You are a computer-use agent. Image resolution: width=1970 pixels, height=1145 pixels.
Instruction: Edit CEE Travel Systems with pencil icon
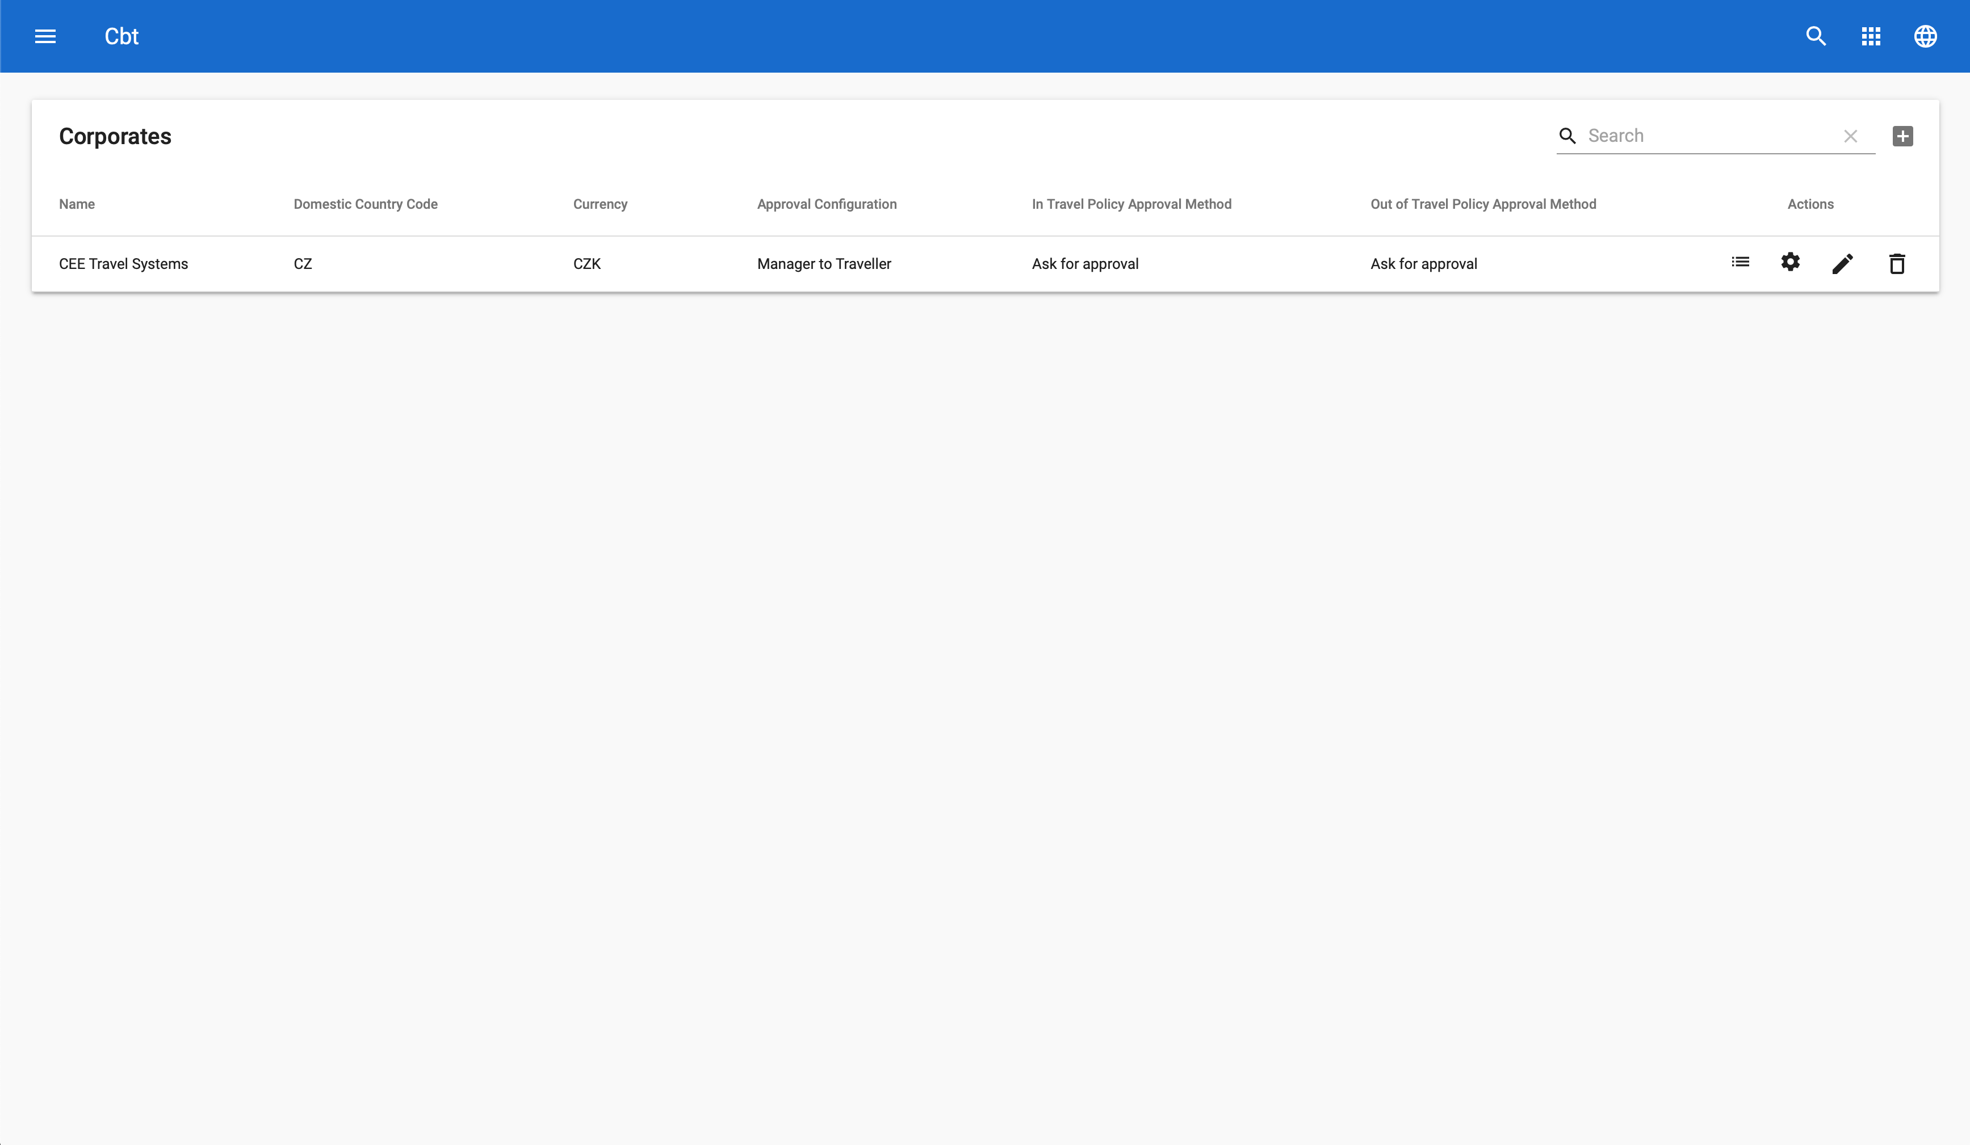[1843, 264]
